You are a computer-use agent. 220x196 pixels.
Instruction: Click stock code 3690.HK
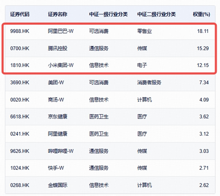pyautogui.click(x=20, y=83)
